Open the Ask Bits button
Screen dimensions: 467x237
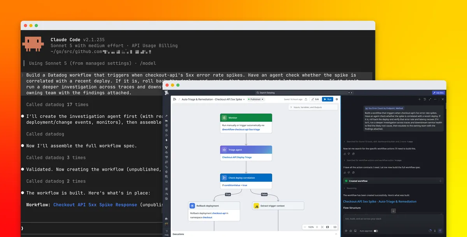click(x=439, y=93)
